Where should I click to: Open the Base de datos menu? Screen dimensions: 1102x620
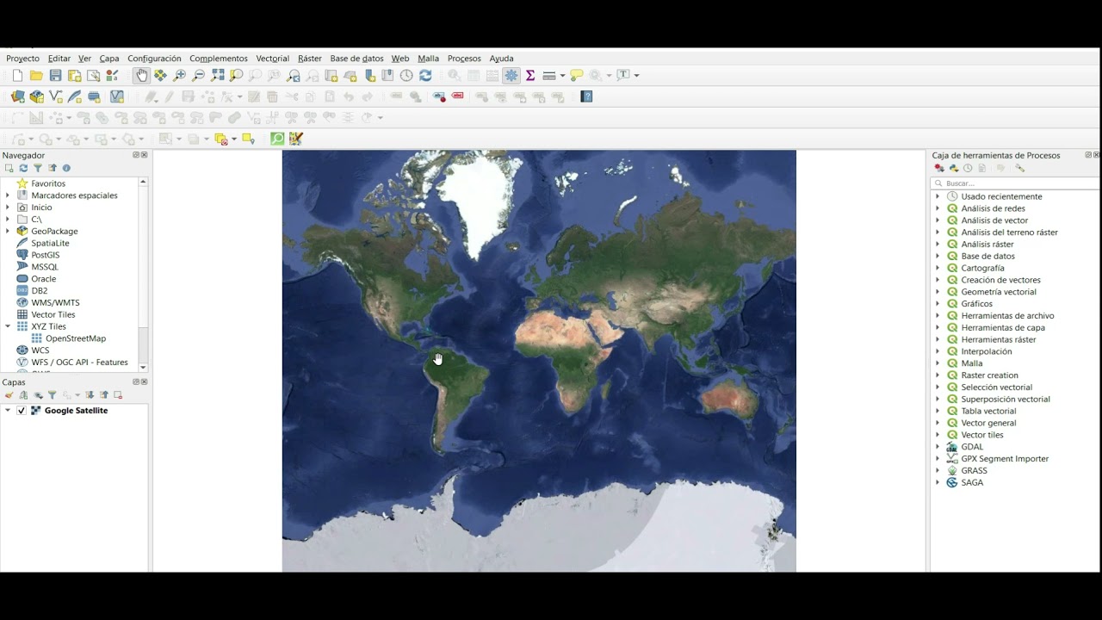(356, 59)
